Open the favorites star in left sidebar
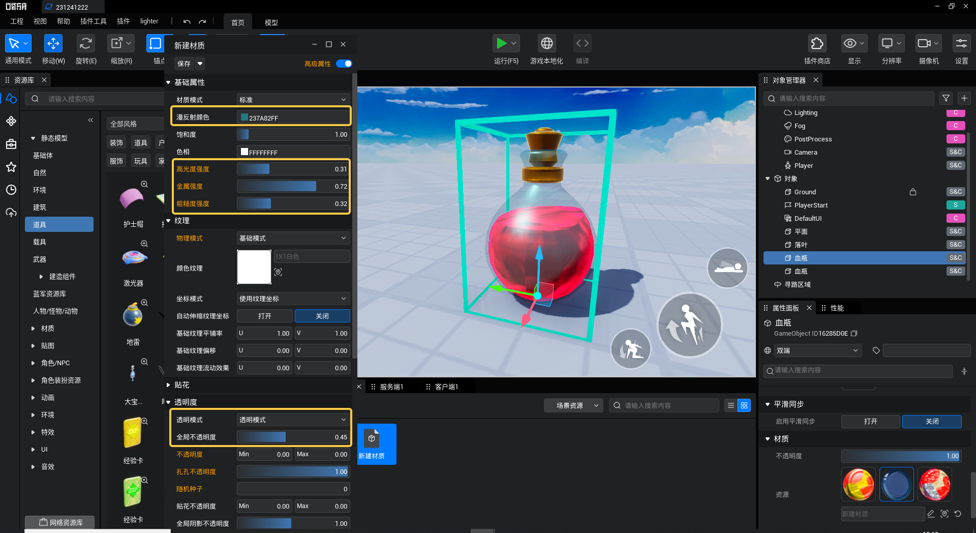The height and width of the screenshot is (533, 976). coord(11,167)
